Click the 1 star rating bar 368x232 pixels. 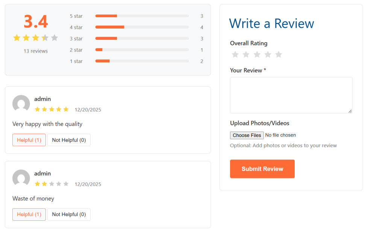(142, 61)
